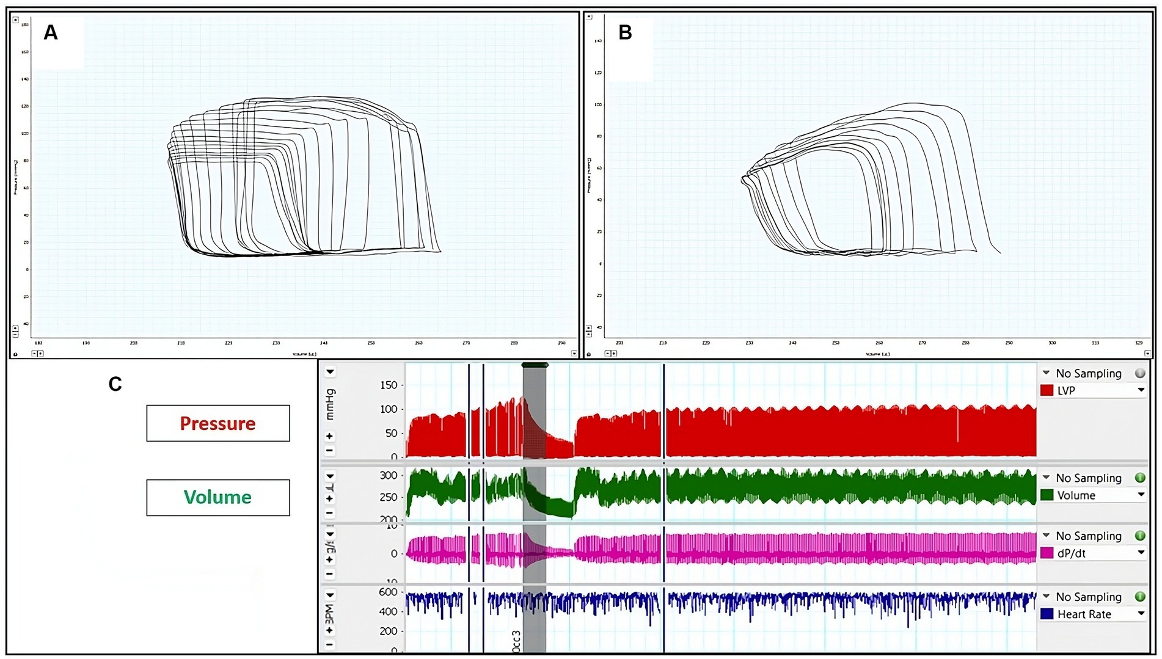Expand No Sampling triangle above LVP
This screenshot has height=659, width=1162.
[x=1046, y=373]
